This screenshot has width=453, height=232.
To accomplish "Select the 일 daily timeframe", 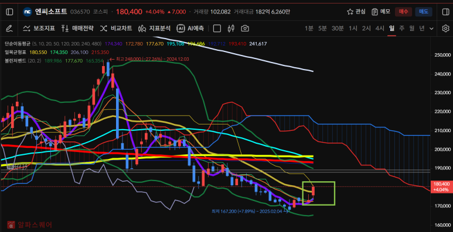I will tap(391, 28).
